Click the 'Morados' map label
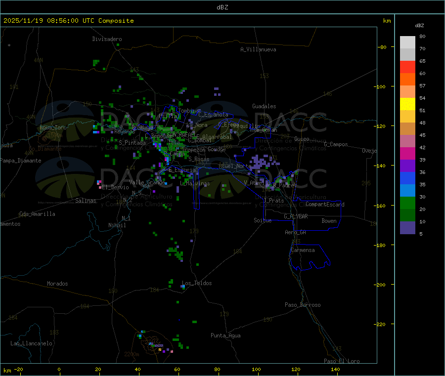This screenshot has width=445, height=376. click(57, 284)
